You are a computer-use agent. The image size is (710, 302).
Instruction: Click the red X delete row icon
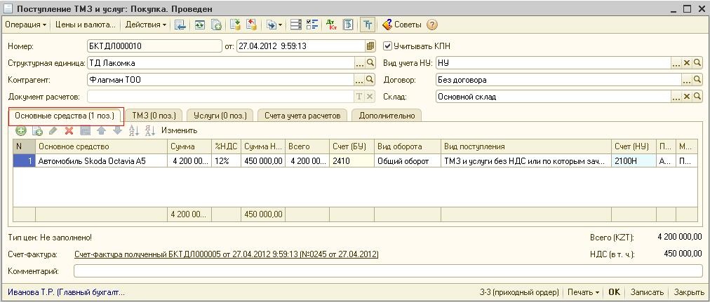click(69, 130)
